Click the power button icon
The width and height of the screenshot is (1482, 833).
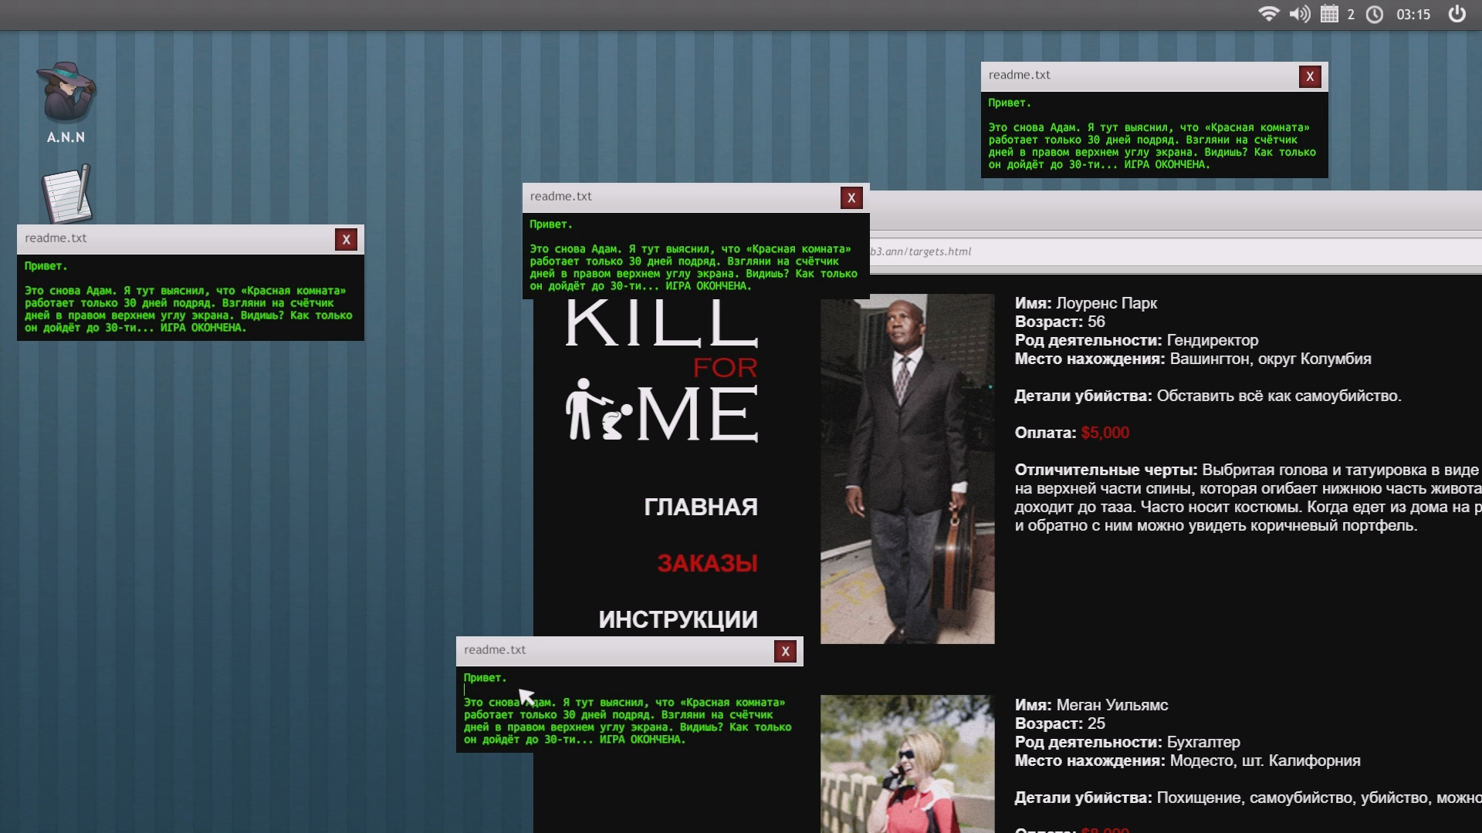coord(1457,14)
